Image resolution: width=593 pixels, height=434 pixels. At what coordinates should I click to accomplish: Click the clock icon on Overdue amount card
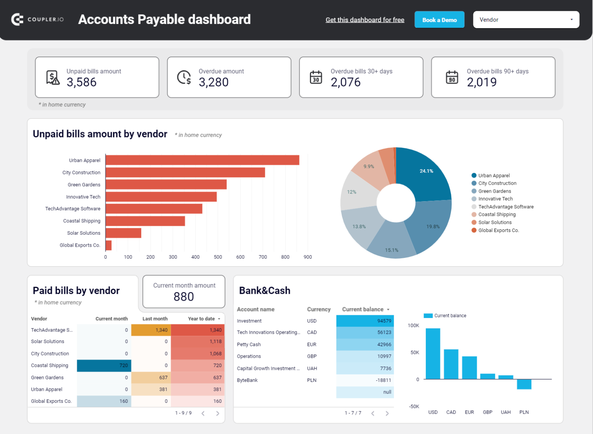click(x=184, y=77)
